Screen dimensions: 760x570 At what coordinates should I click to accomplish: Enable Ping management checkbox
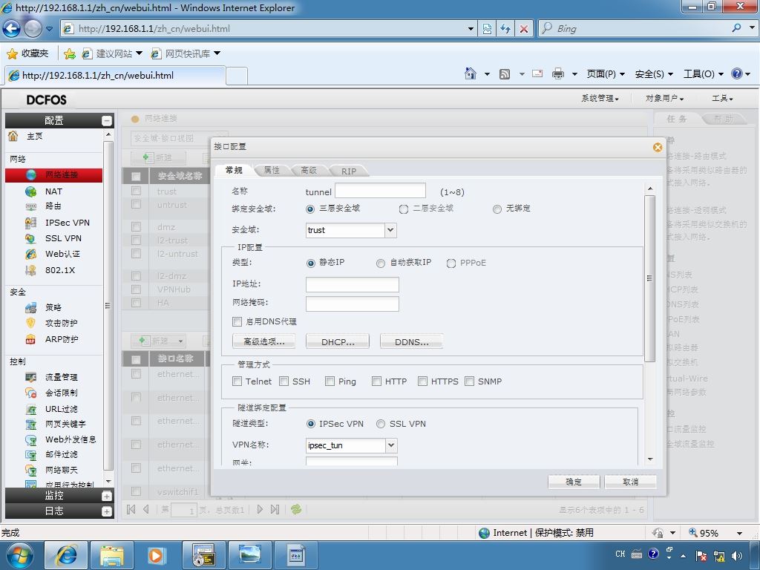click(x=330, y=381)
